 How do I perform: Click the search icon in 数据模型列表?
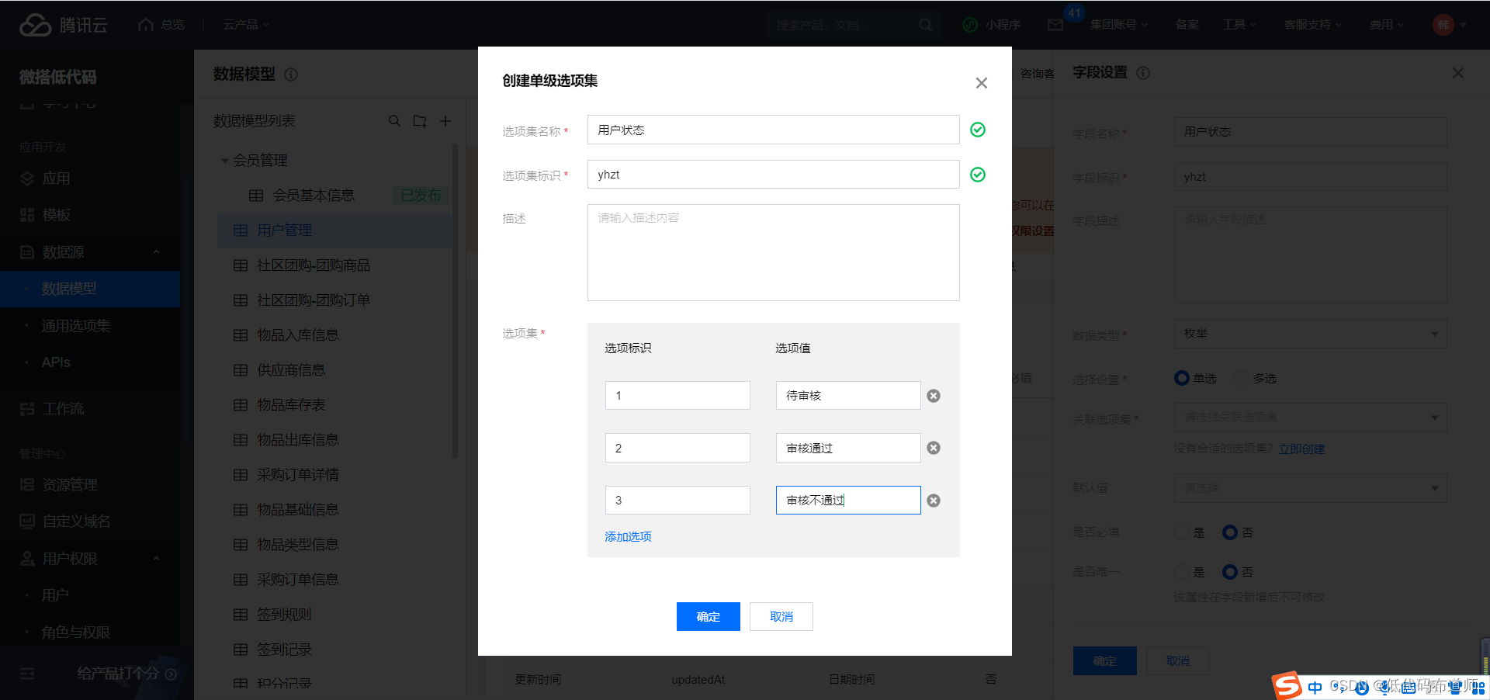(395, 121)
